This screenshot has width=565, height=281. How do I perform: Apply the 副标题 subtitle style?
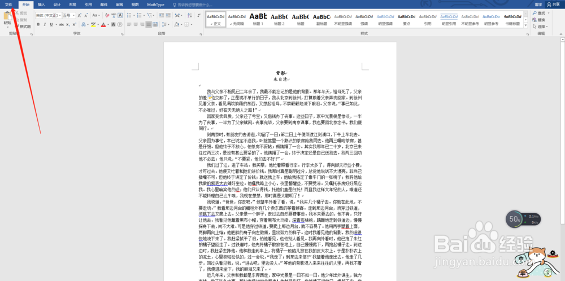click(x=321, y=19)
